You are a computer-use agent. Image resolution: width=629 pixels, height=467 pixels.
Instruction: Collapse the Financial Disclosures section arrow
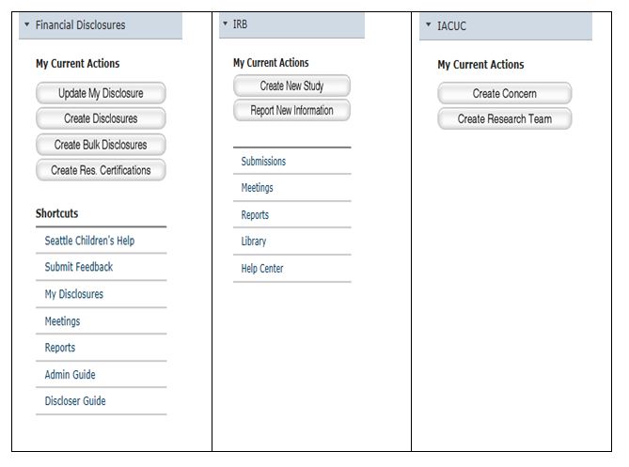[x=27, y=24]
